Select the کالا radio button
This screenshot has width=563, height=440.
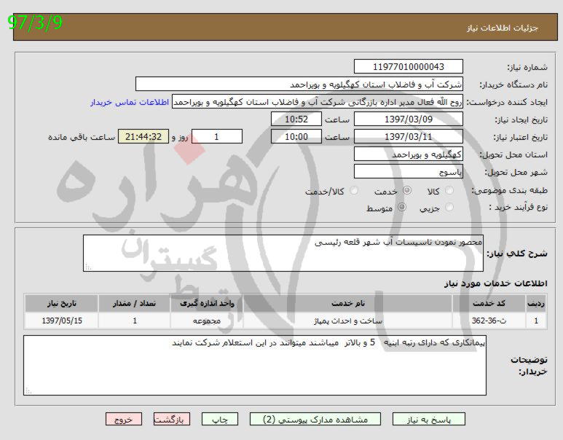[449, 191]
